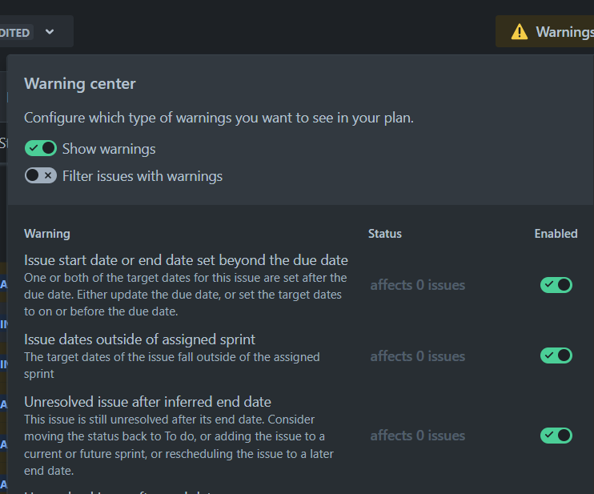Click the status text for the assigned sprint warning
This screenshot has height=494, width=594.
417,356
